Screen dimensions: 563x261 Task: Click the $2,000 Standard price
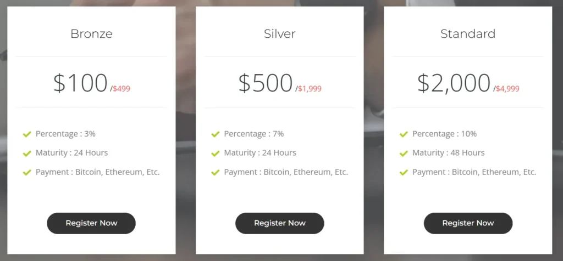tap(454, 83)
